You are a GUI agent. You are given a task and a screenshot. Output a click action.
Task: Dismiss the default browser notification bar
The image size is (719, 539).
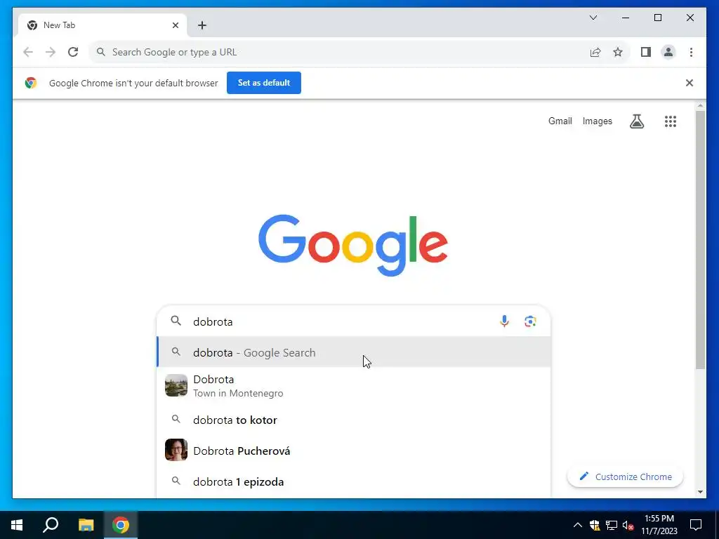tap(690, 83)
